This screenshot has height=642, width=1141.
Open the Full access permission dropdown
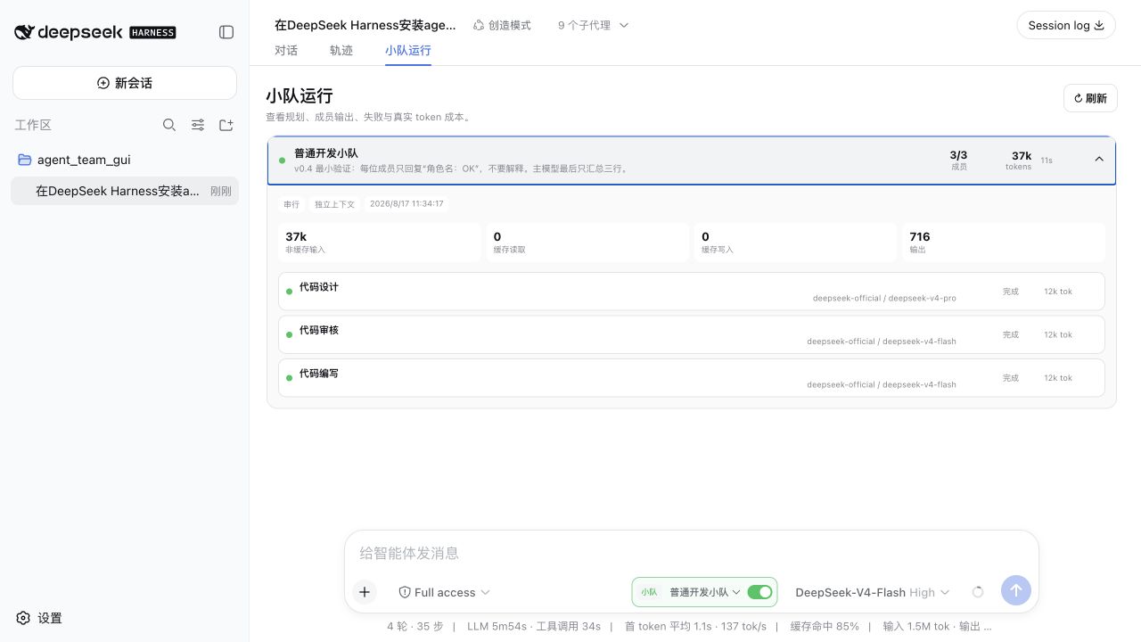(444, 592)
